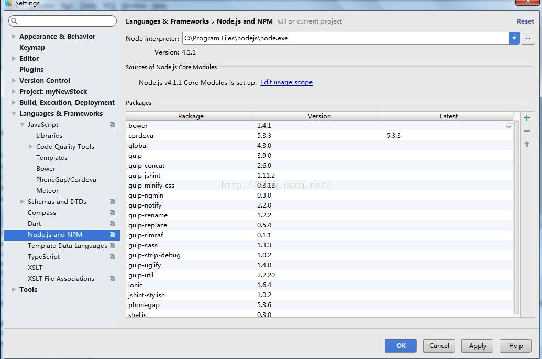Expand Appearance & Behavior section
The width and height of the screenshot is (542, 359).
[14, 36]
